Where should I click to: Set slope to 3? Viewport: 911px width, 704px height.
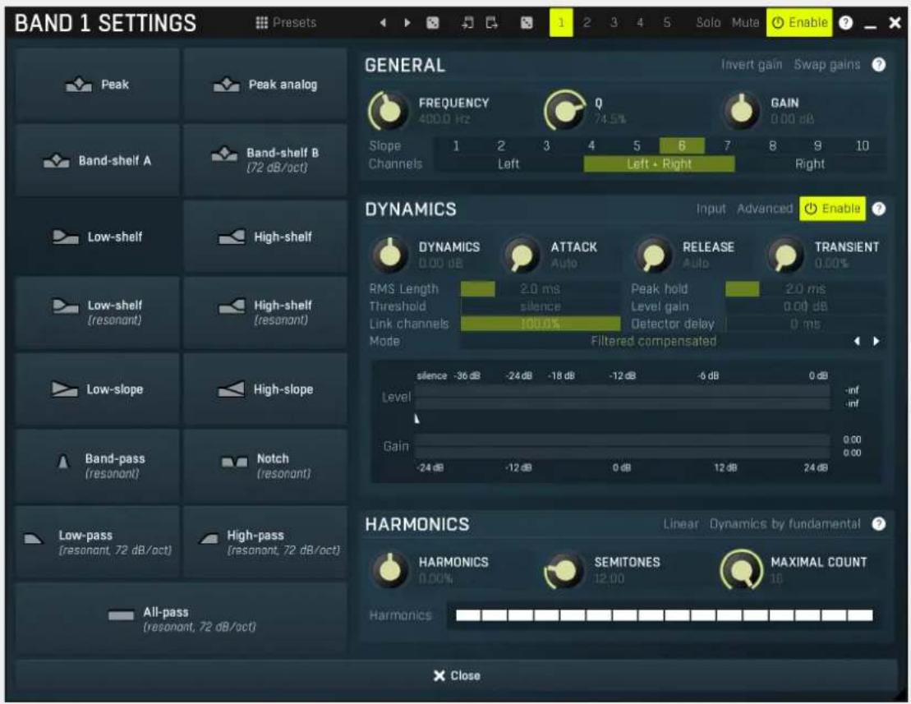point(546,145)
